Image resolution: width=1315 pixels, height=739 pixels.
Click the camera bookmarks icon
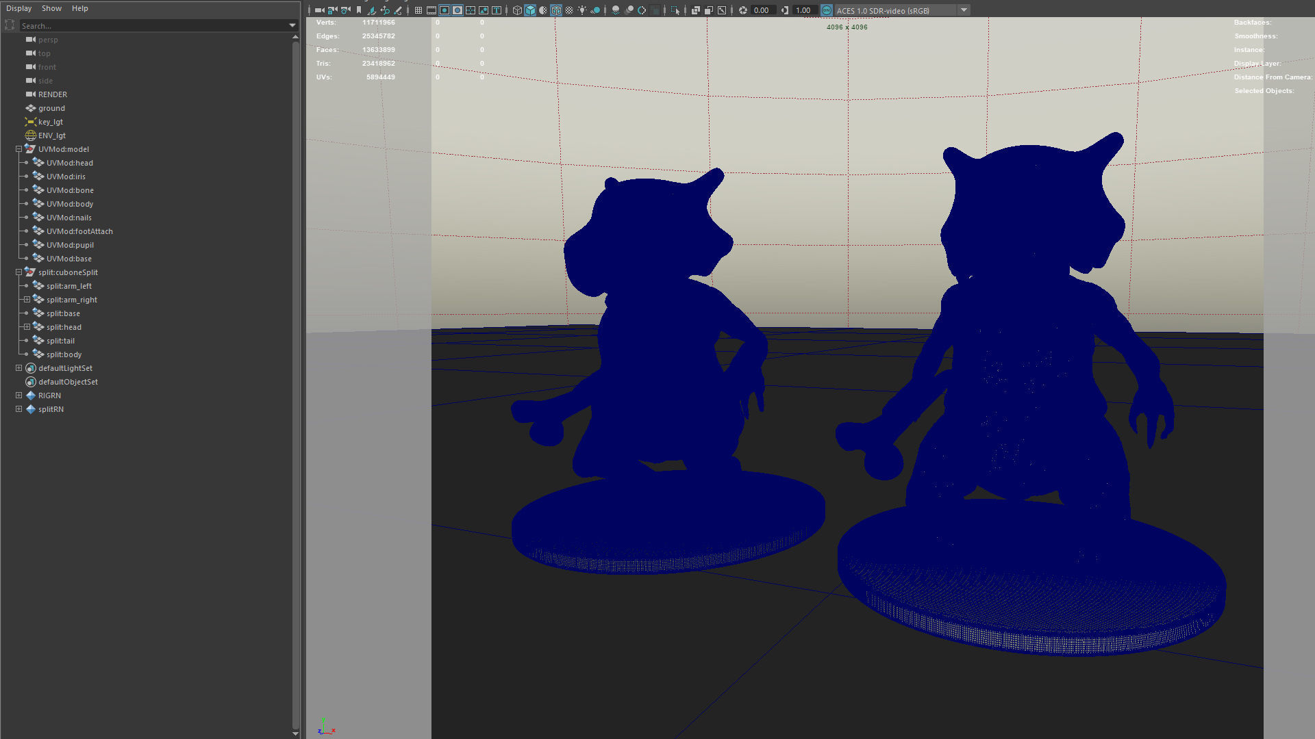click(x=358, y=10)
